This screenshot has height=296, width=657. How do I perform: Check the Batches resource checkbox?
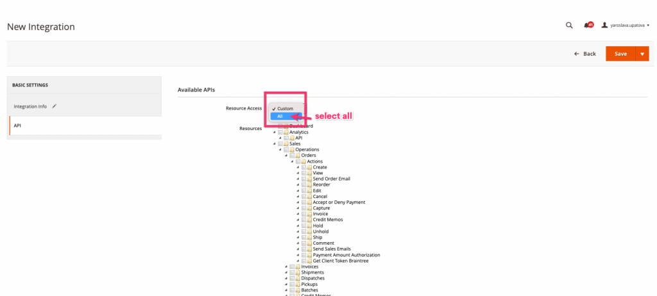click(292, 290)
